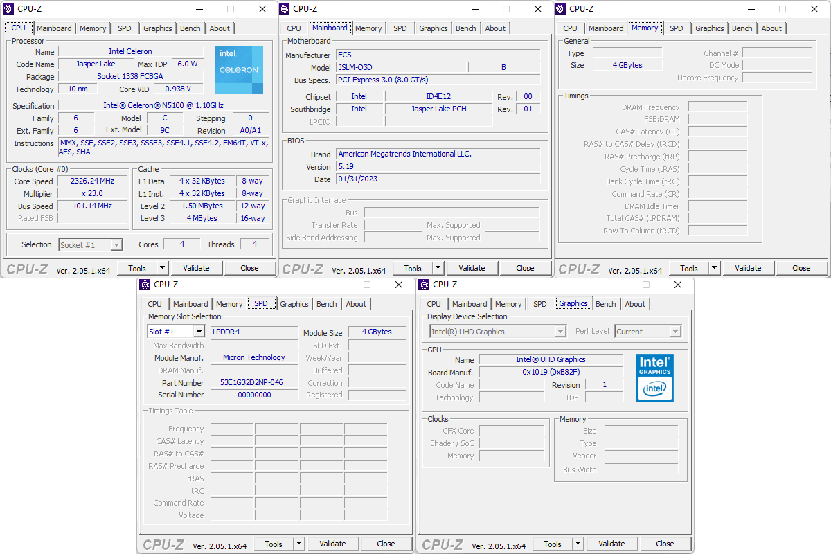Click Validate in the Graphics window
This screenshot has height=554, width=831.
point(611,544)
